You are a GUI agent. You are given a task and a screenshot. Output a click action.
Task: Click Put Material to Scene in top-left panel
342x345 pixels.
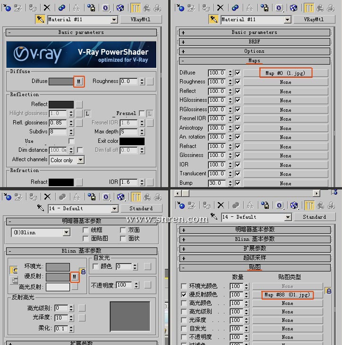pyautogui.click(x=18, y=8)
